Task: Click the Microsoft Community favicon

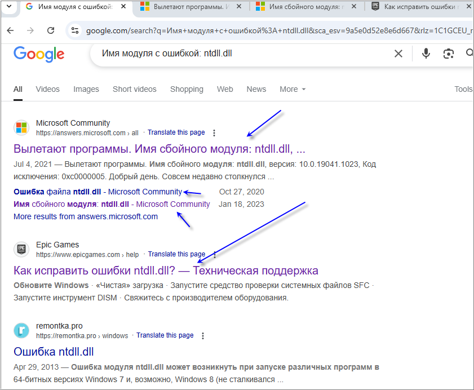Action: point(21,127)
